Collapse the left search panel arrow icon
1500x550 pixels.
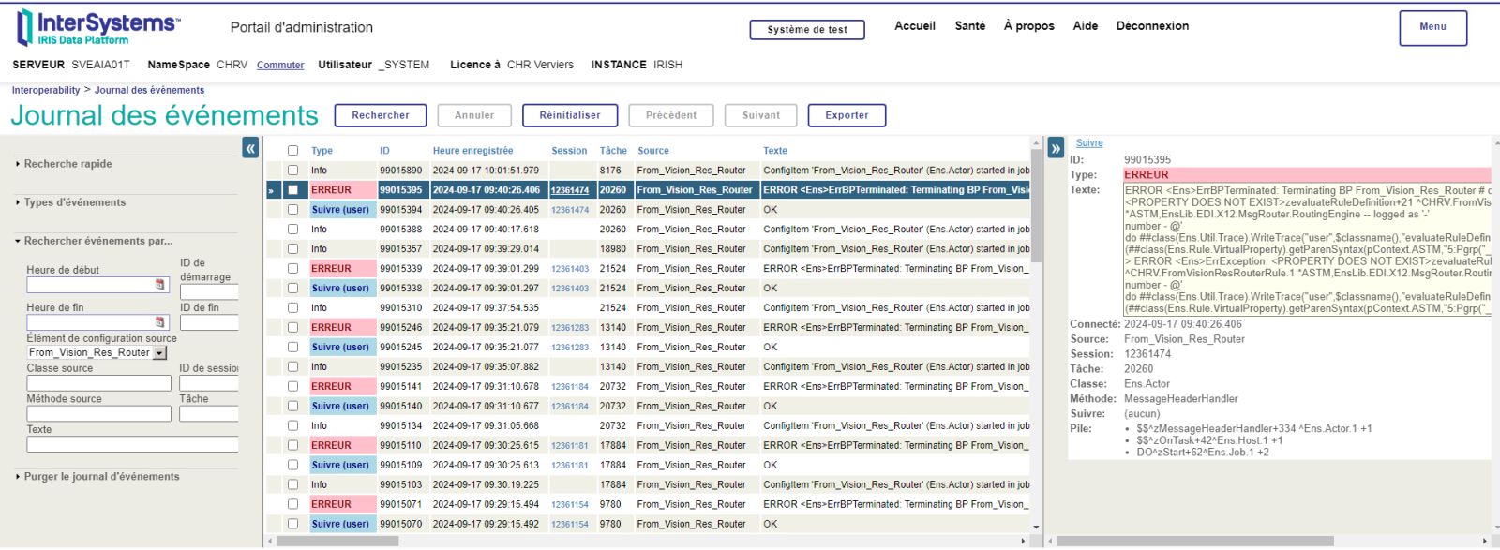(x=250, y=148)
